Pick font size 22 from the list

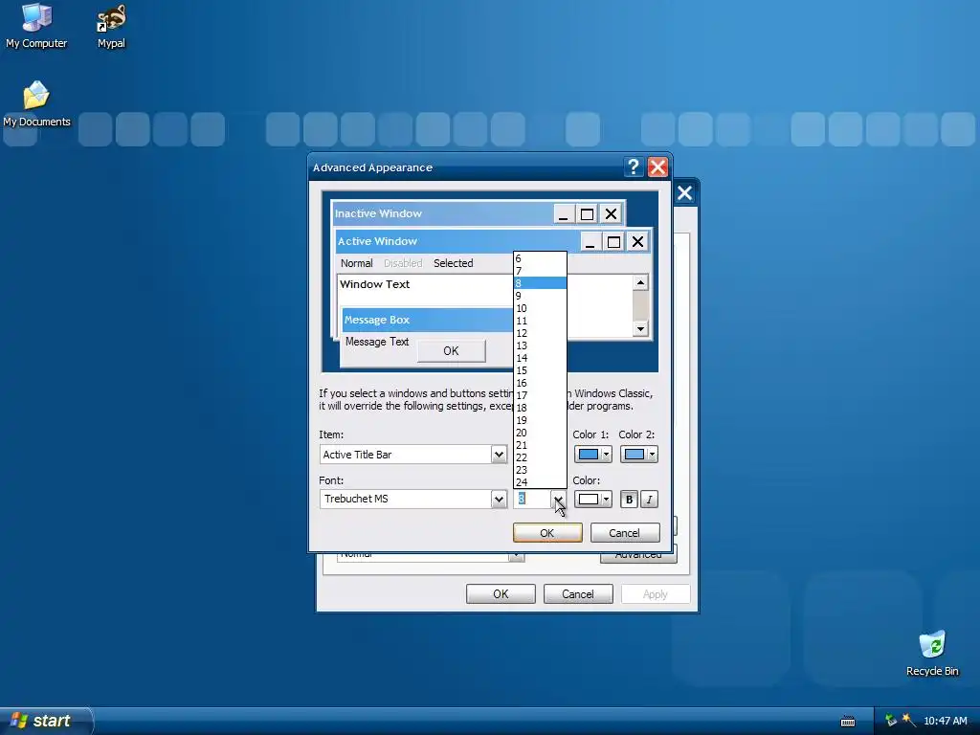pyautogui.click(x=540, y=457)
